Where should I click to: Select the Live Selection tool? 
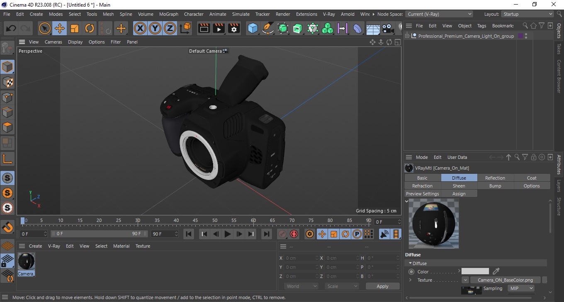[44, 29]
